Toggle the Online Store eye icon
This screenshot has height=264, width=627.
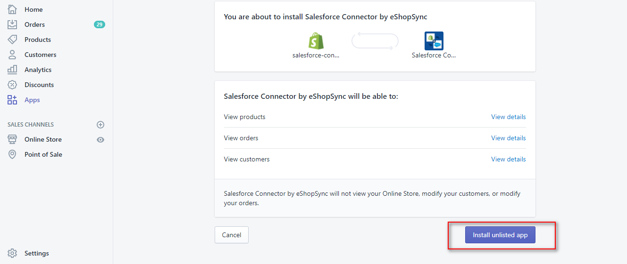point(100,140)
